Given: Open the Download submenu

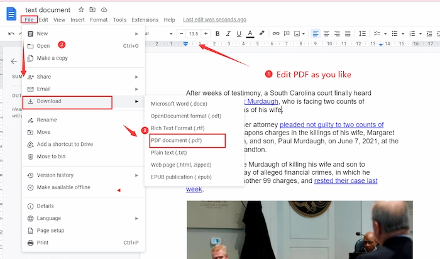Looking at the screenshot, I should click(x=84, y=101).
